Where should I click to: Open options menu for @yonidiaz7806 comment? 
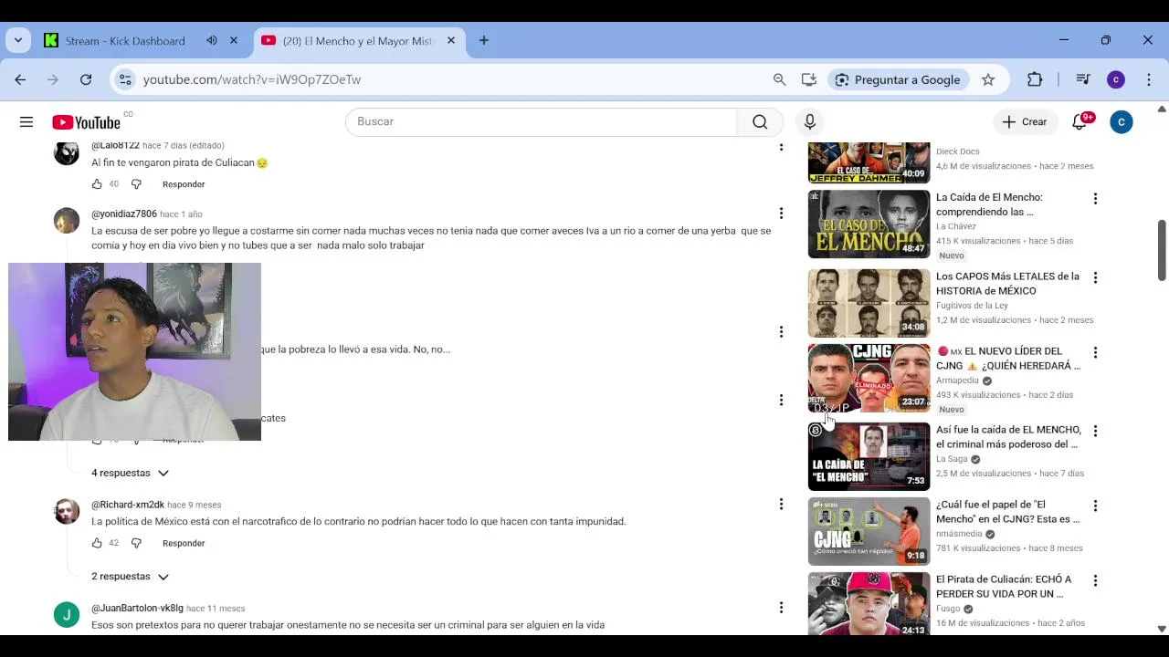(x=781, y=214)
